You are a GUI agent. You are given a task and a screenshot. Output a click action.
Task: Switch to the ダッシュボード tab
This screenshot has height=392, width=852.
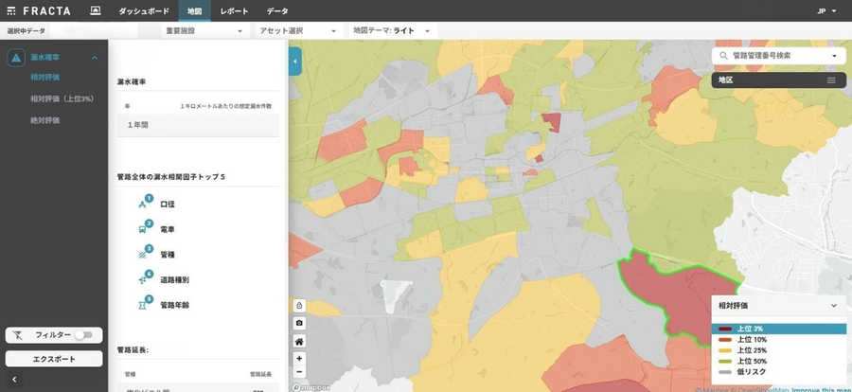click(x=144, y=10)
